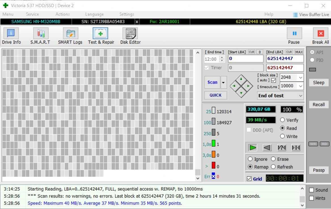The height and width of the screenshot is (209, 331).
Task: Click the Pause icon
Action: click(x=294, y=33)
